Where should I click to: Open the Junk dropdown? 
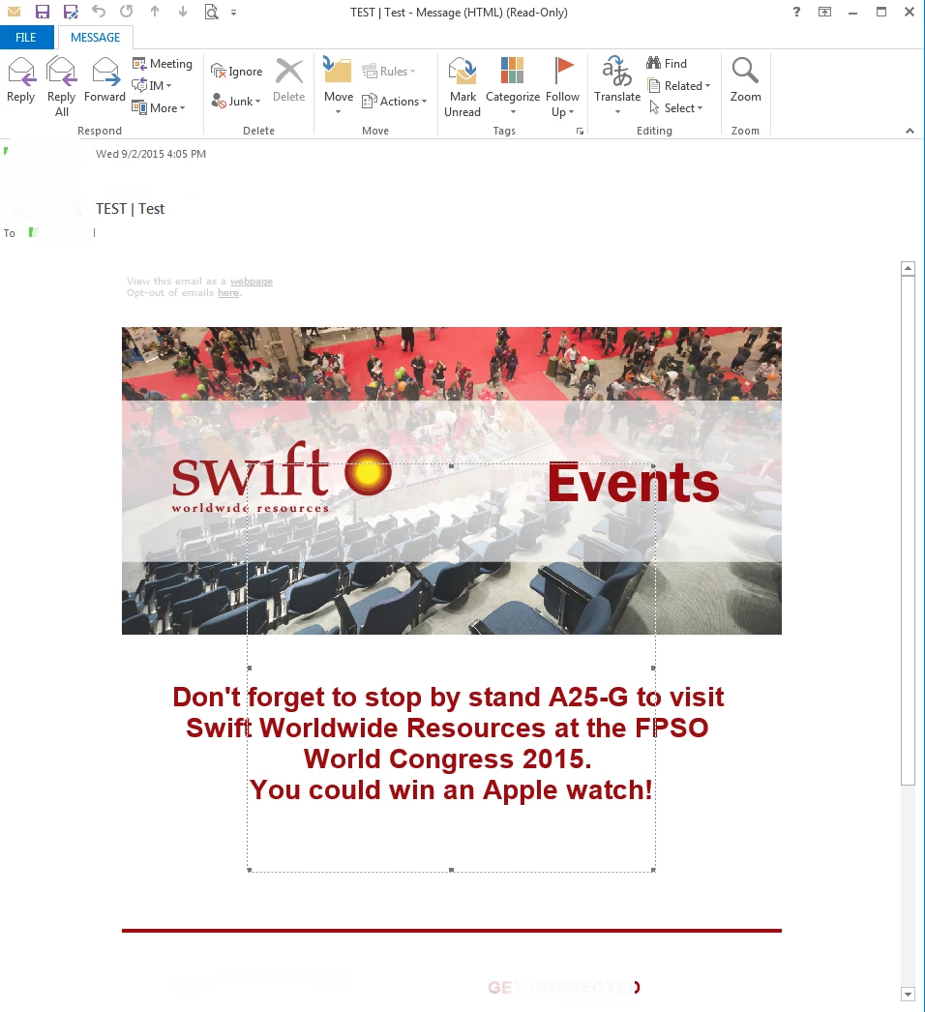point(236,102)
